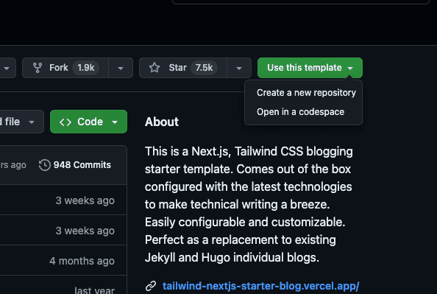
Task: Click the commit history clock icon
Action: 44,165
